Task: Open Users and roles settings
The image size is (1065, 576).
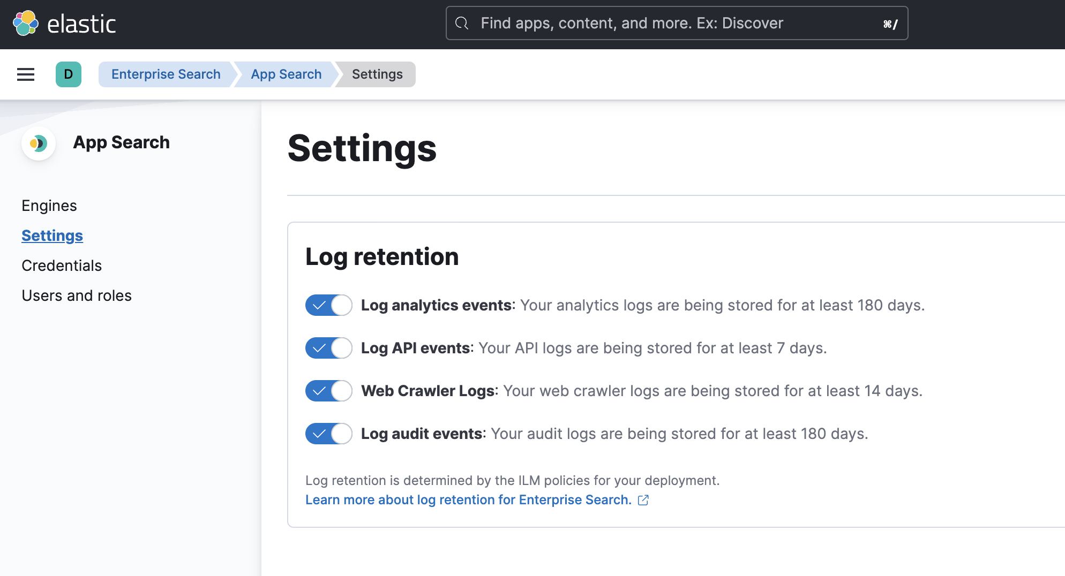Action: [x=77, y=295]
